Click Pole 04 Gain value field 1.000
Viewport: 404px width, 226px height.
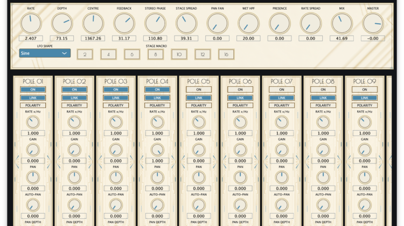157,161
